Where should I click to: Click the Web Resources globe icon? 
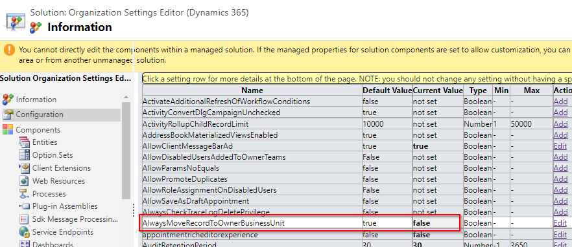pos(24,181)
